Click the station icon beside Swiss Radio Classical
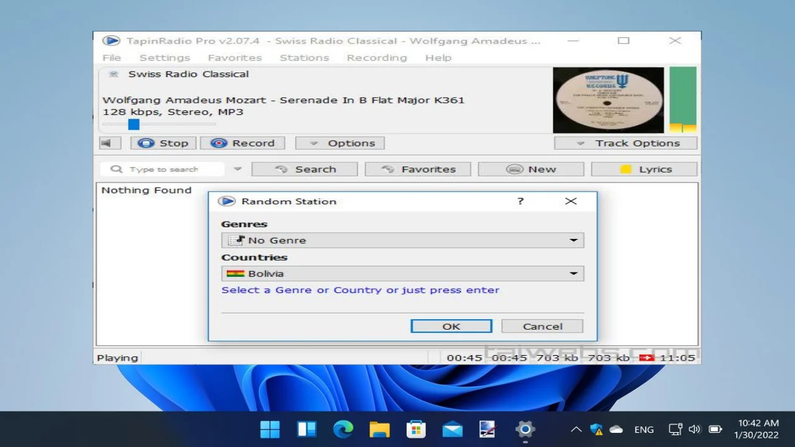This screenshot has height=447, width=795. pyautogui.click(x=113, y=74)
